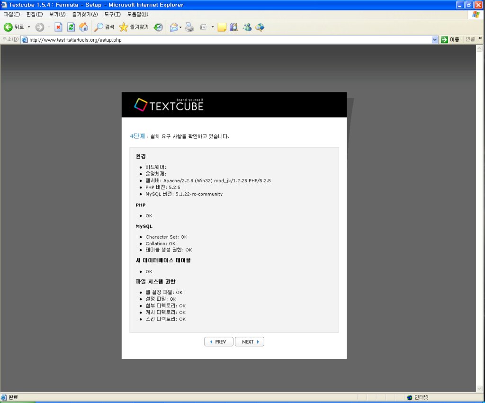
Task: Open the 검색 search pane
Action: 104,27
